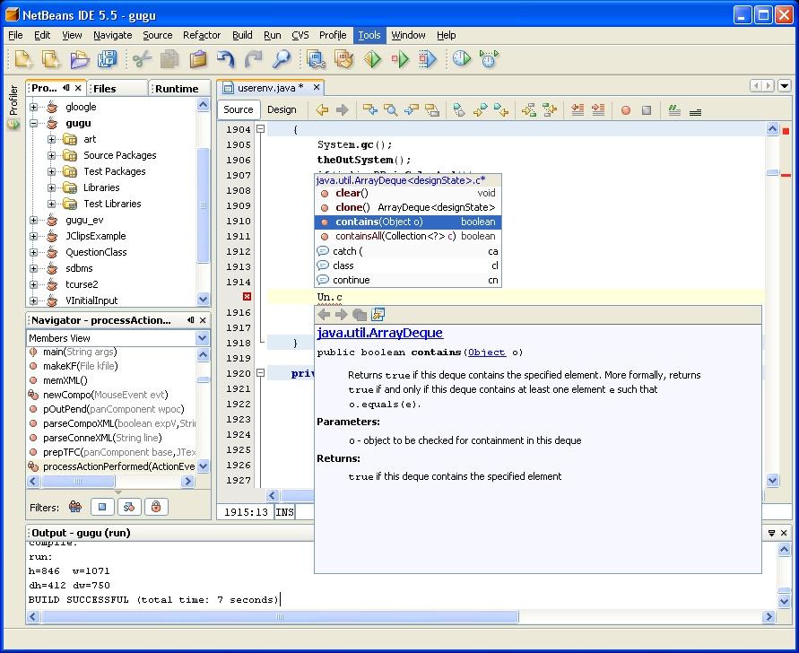The height and width of the screenshot is (653, 799).
Task: Click the Build Main Project icon
Action: (x=317, y=59)
